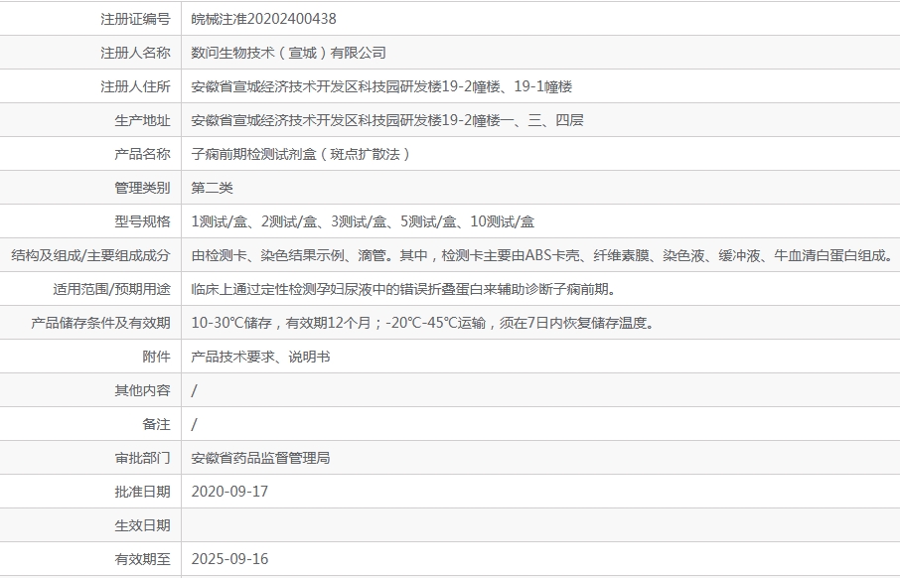Select attachment text 产品技术要求、说明书
This screenshot has height=578, width=900.
pyautogui.click(x=260, y=357)
